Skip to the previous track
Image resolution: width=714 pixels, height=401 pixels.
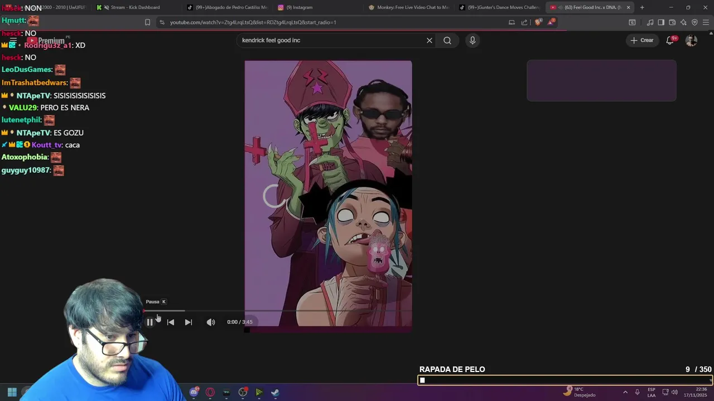(x=171, y=322)
